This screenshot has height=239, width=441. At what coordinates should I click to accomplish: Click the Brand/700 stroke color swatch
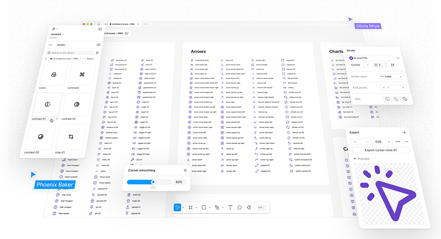click(351, 58)
